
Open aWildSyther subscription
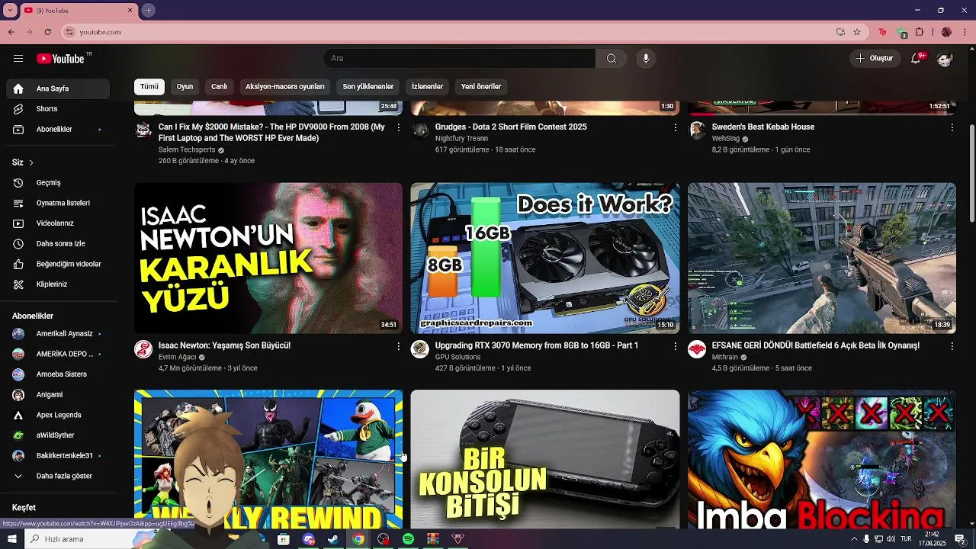(58, 435)
